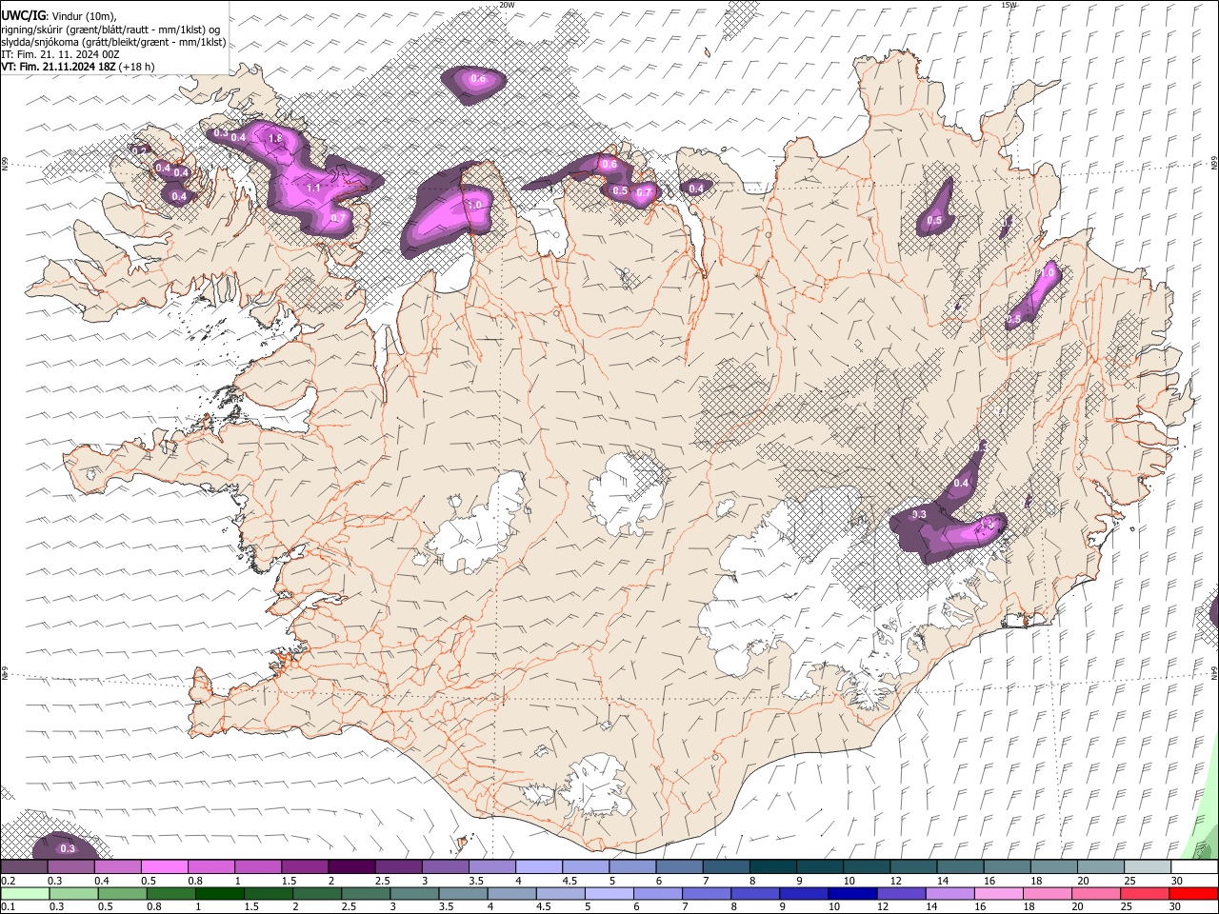
Task: Click the UWC/IG title text
Action: 23,15
